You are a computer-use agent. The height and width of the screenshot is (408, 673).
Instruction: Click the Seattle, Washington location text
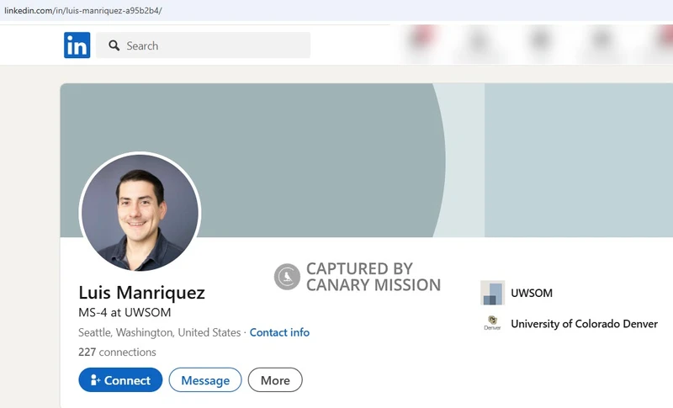tap(159, 332)
